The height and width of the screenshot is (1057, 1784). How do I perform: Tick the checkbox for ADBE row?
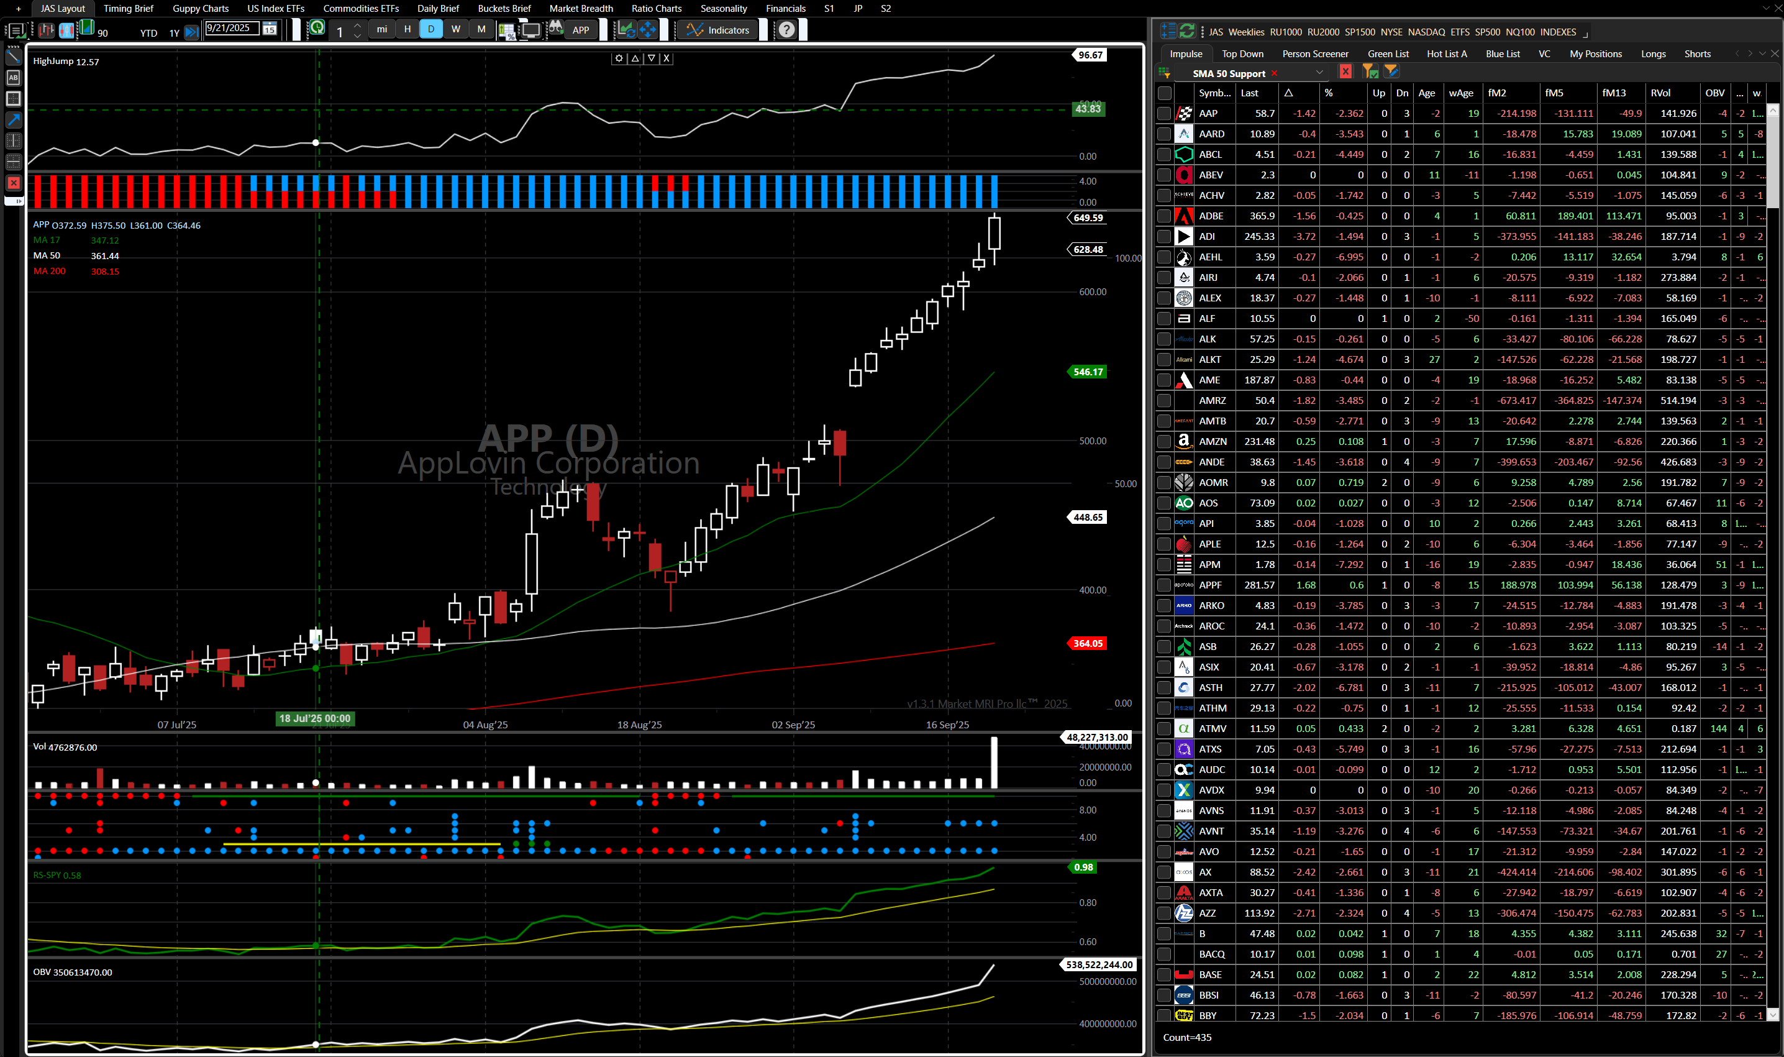1164,216
